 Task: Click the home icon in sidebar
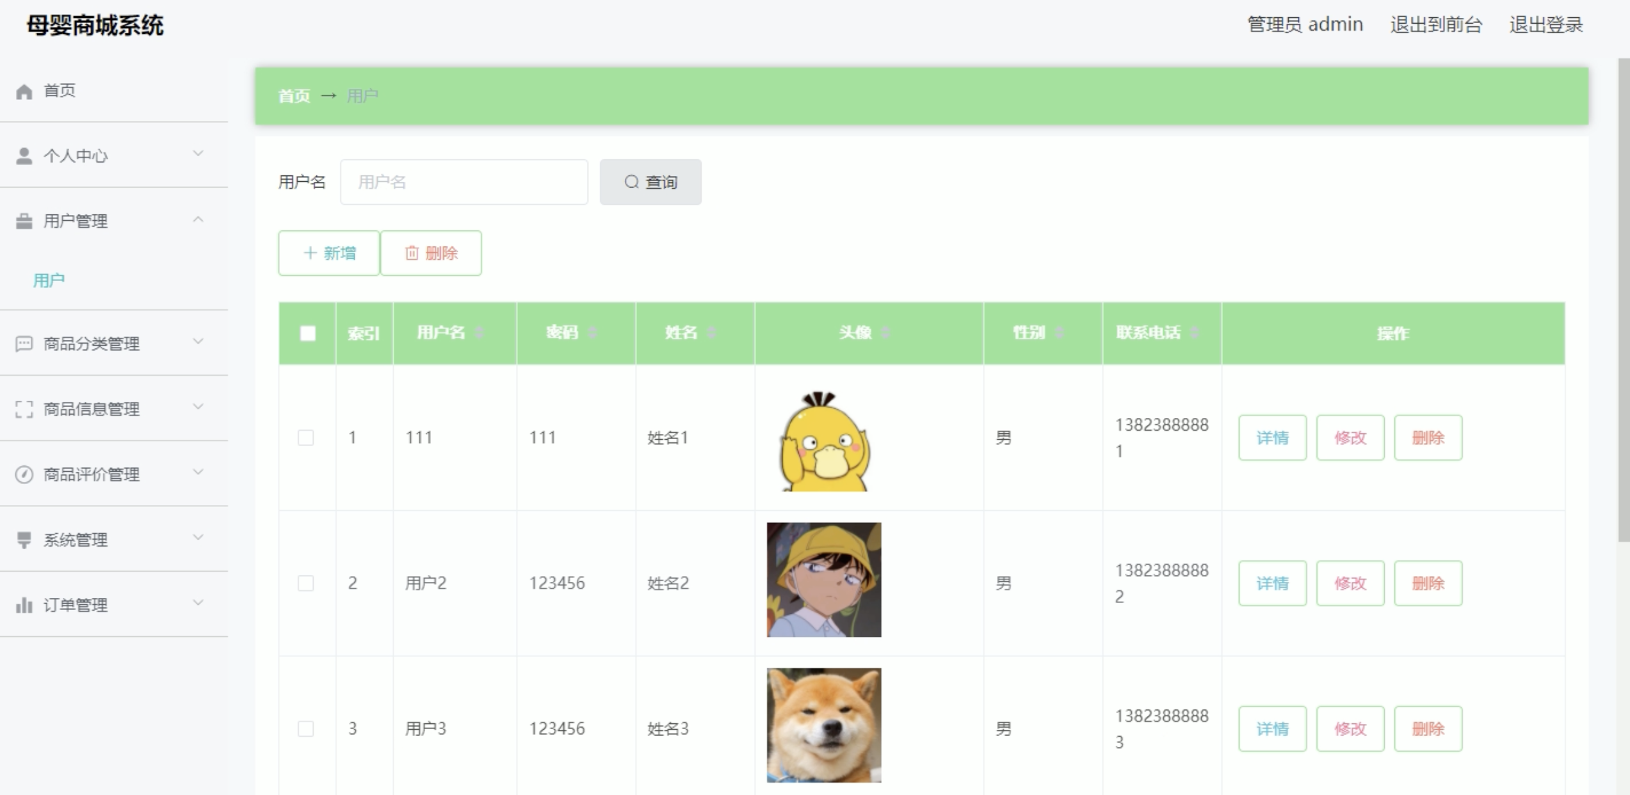[x=24, y=92]
